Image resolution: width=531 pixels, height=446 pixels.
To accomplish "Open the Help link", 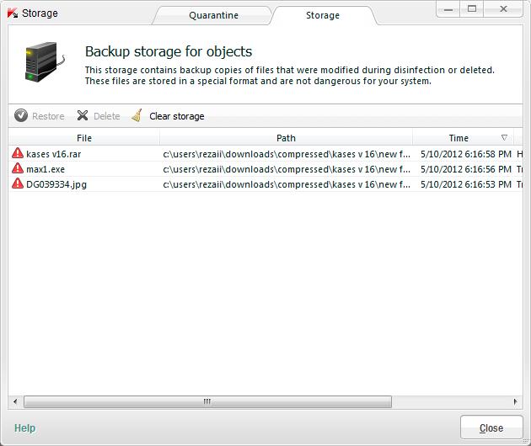I will [x=24, y=428].
